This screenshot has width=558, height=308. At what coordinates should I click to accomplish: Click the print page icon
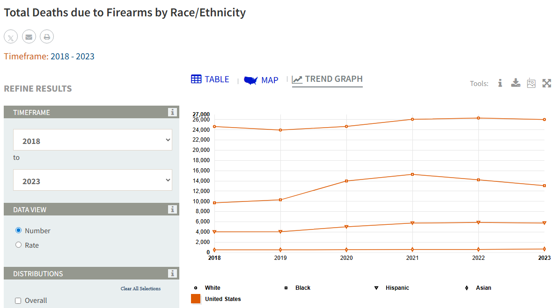pos(47,36)
